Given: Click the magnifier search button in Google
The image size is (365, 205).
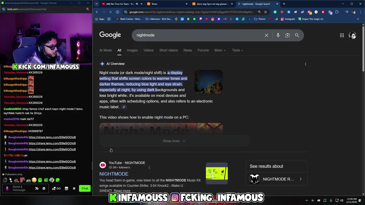Looking at the screenshot, I should pos(297,35).
